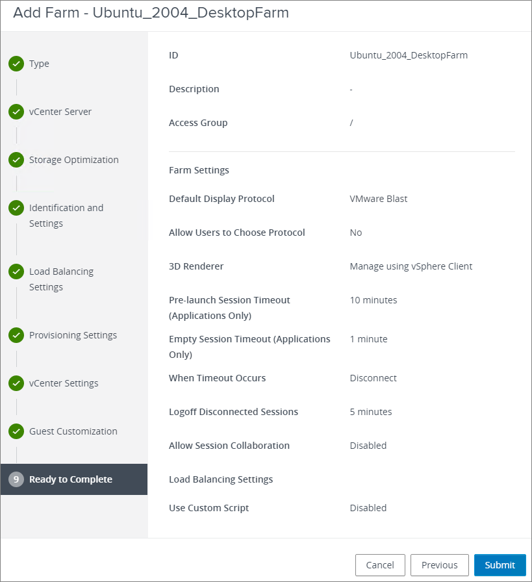Select the Ready to Complete step
The width and height of the screenshot is (532, 582).
[x=71, y=479]
